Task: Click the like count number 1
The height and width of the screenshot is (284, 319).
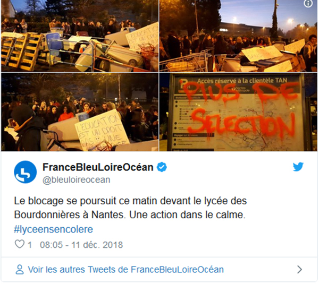Action: click(29, 245)
